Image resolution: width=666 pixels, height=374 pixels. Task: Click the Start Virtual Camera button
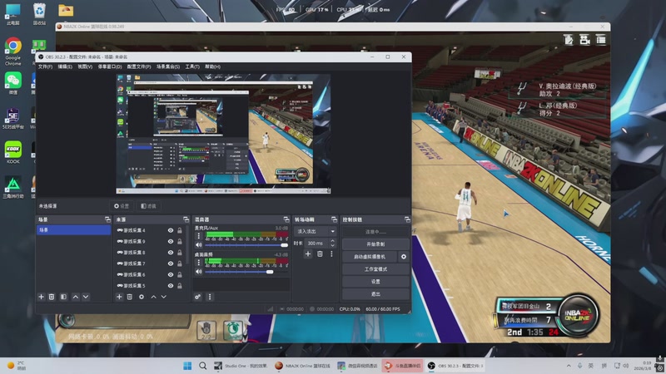click(x=370, y=257)
